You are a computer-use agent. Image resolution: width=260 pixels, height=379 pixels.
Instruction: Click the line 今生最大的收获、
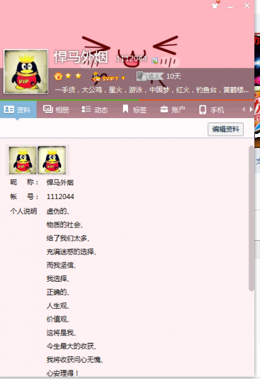click(x=71, y=346)
